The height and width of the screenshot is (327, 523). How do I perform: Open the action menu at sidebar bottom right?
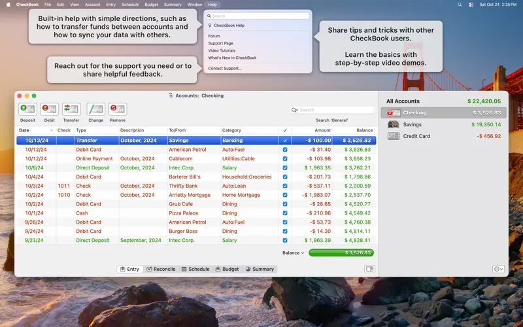[x=498, y=269]
